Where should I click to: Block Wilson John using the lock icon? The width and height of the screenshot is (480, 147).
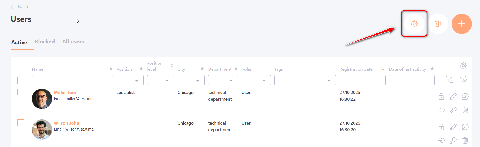(441, 127)
